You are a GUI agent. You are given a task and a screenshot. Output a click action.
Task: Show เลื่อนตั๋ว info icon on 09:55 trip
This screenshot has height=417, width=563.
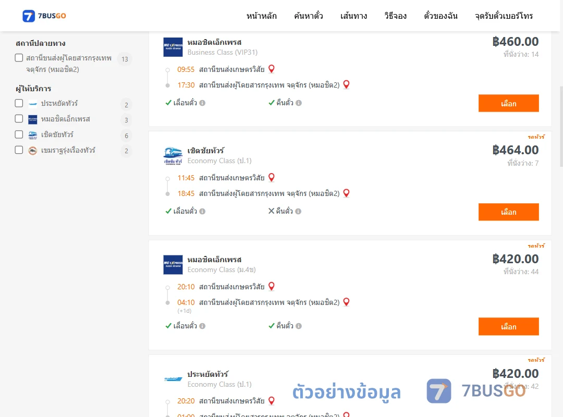(x=202, y=103)
